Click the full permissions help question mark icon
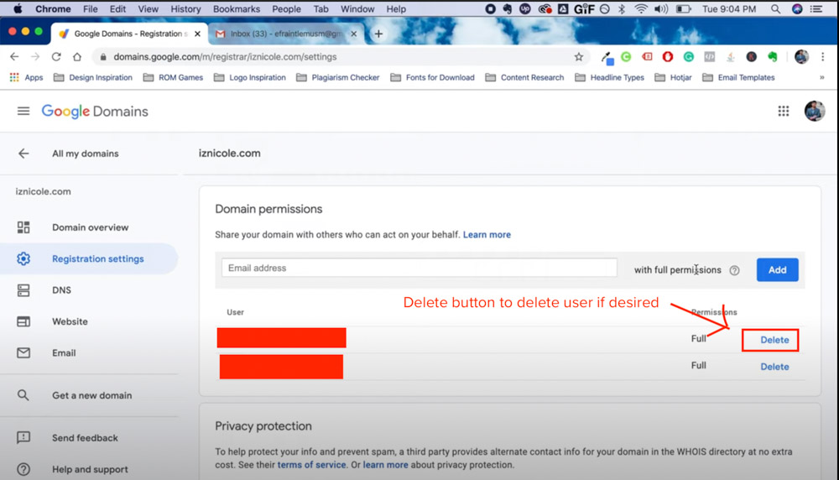The image size is (839, 480). click(734, 270)
